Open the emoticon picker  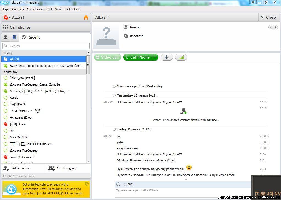click(x=118, y=184)
